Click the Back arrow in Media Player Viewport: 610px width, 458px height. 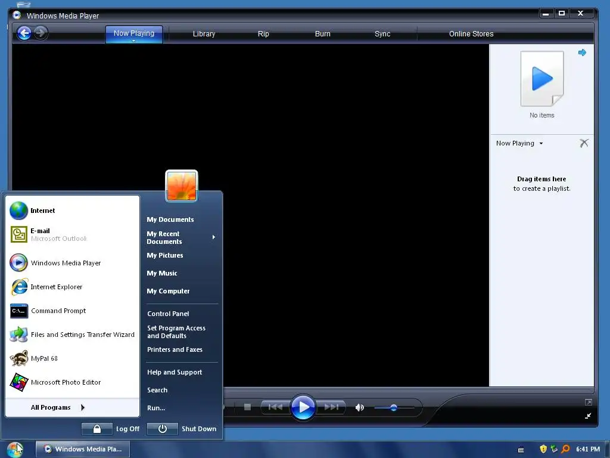pyautogui.click(x=24, y=33)
